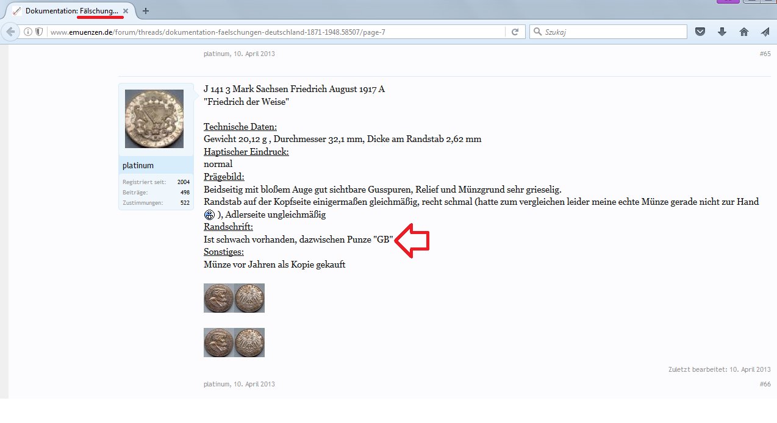Close the Dokumentation: Fälschung tab
Viewport: 777px width, 423px height.
coord(125,11)
